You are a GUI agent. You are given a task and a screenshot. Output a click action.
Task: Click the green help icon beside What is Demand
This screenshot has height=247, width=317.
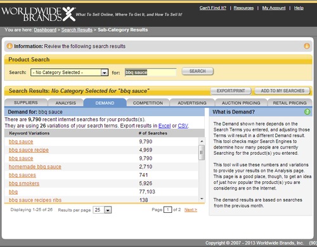307,112
